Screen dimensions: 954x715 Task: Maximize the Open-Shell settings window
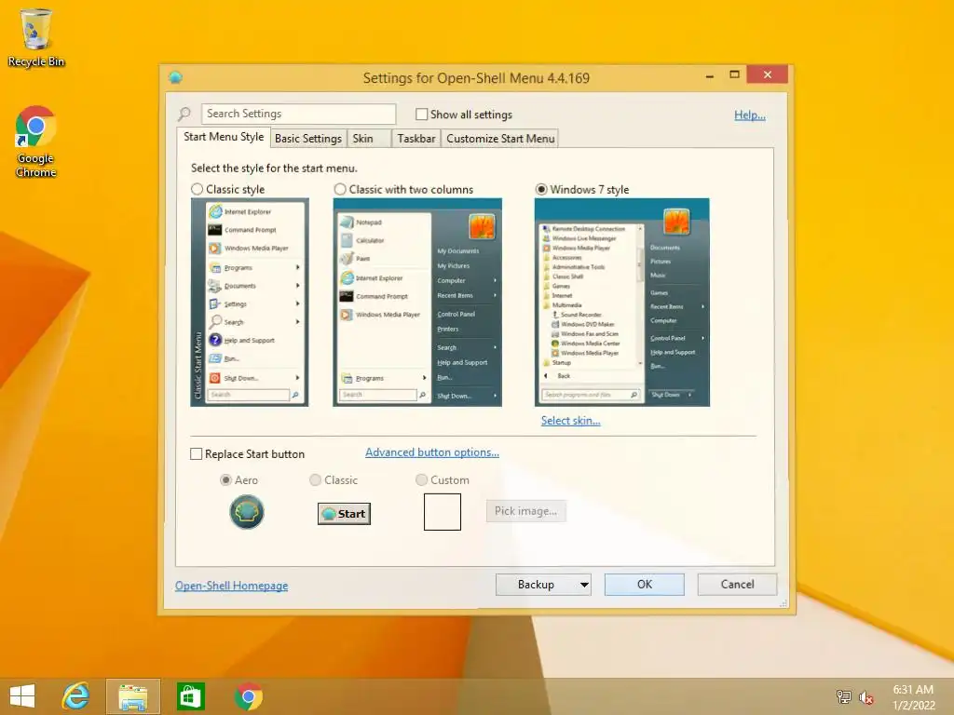pyautogui.click(x=734, y=74)
